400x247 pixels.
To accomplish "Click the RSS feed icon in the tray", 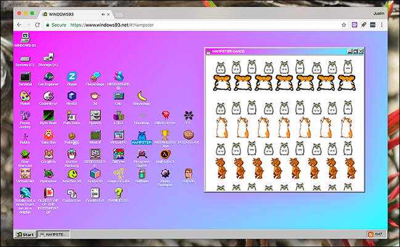I will click(370, 234).
